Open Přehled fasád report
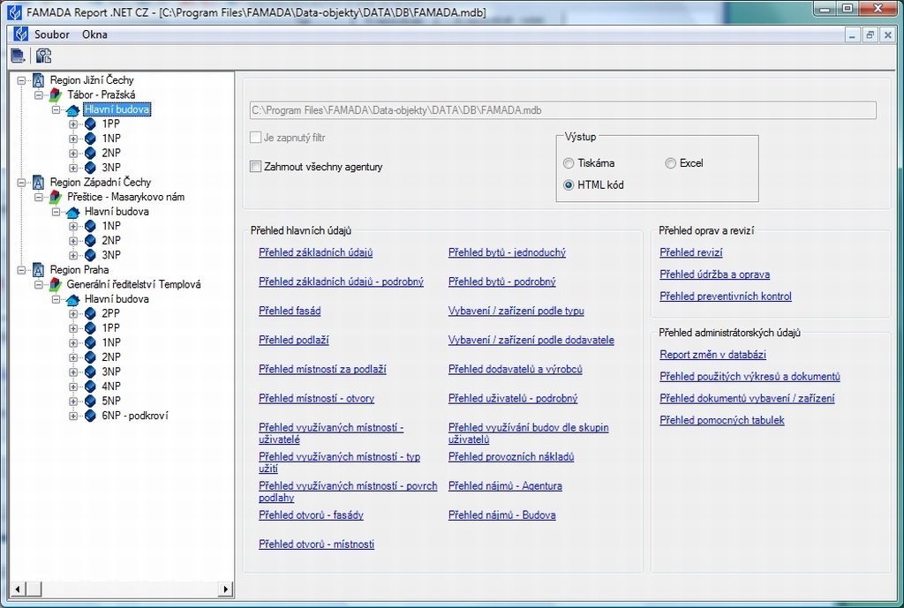This screenshot has width=904, height=608. point(290,311)
